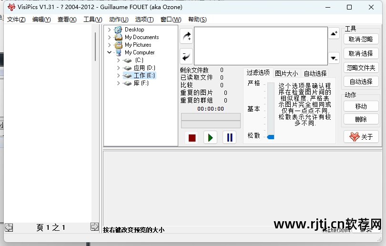Image resolution: width=386 pixels, height=246 pixels.
Task: Click the 页 1 之 1 page indicator
Action: pyautogui.click(x=51, y=227)
